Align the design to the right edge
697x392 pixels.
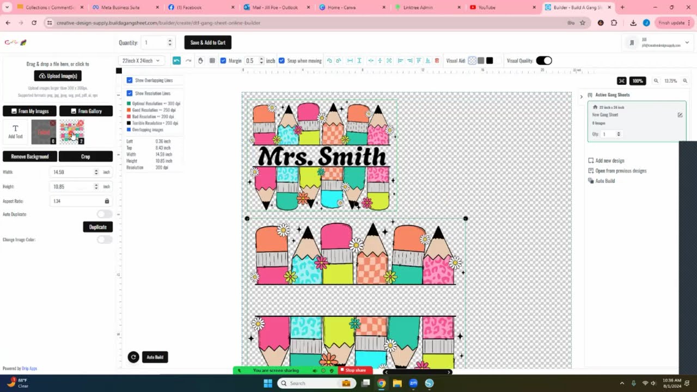(x=409, y=60)
